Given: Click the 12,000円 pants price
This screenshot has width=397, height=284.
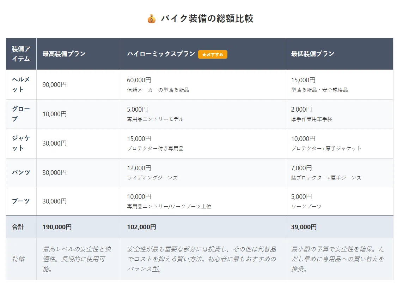Looking at the screenshot, I should pos(139,168).
